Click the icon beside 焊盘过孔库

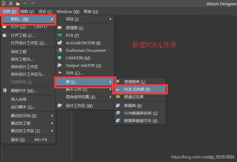(x=118, y=97)
